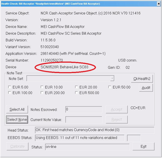Click the Build Version value 11.5.36.0

[x=48, y=40]
